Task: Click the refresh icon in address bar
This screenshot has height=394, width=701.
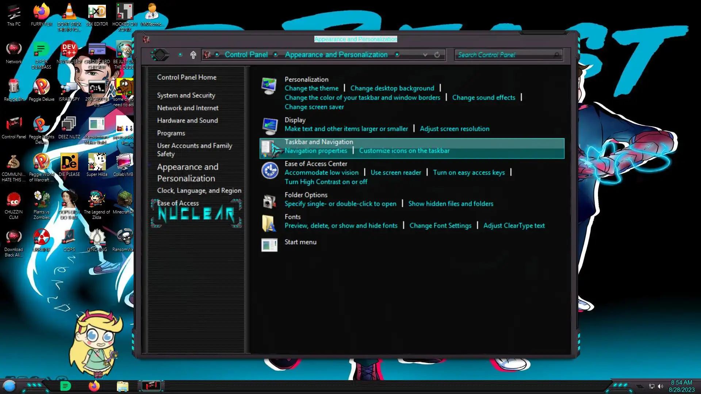Action: 437,55
